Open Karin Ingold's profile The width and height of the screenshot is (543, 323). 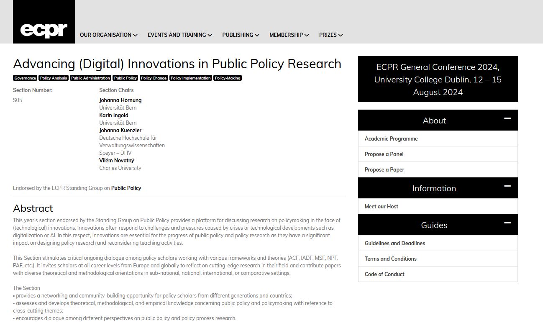114,115
